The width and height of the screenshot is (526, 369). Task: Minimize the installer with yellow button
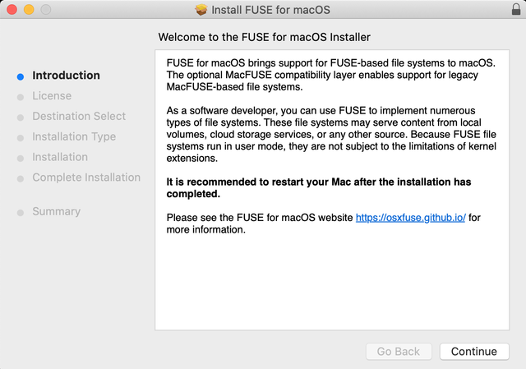coord(29,9)
